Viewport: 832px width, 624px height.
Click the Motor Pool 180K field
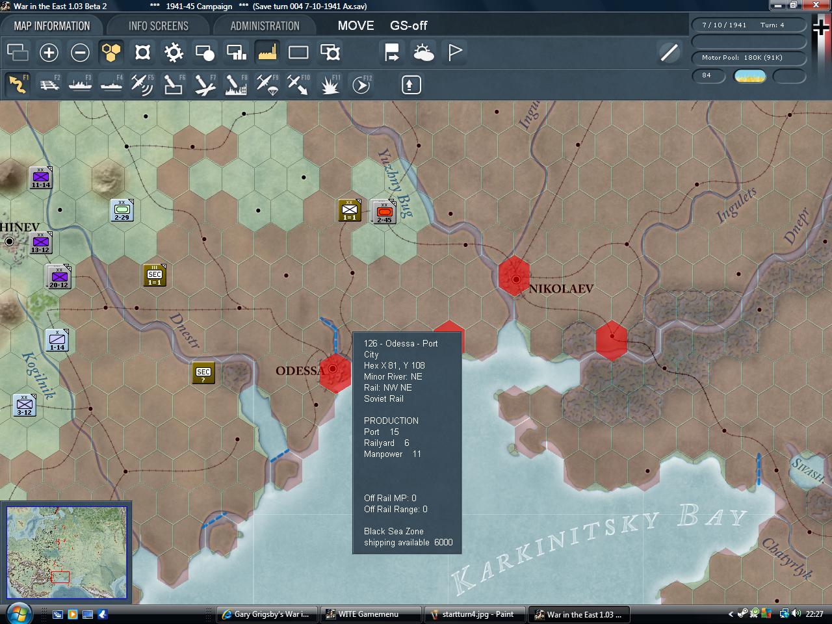749,58
